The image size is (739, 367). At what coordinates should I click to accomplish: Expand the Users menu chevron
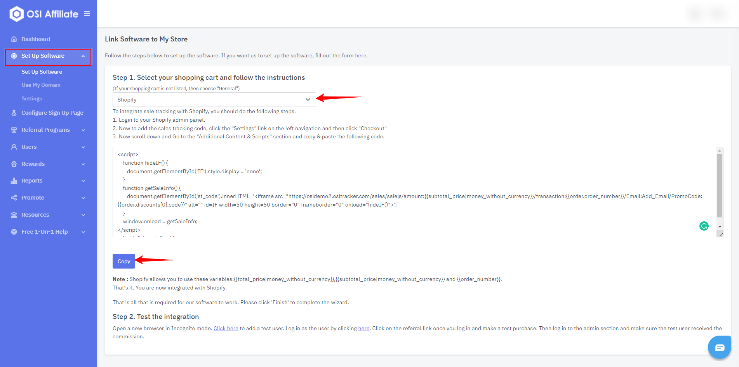[83, 147]
